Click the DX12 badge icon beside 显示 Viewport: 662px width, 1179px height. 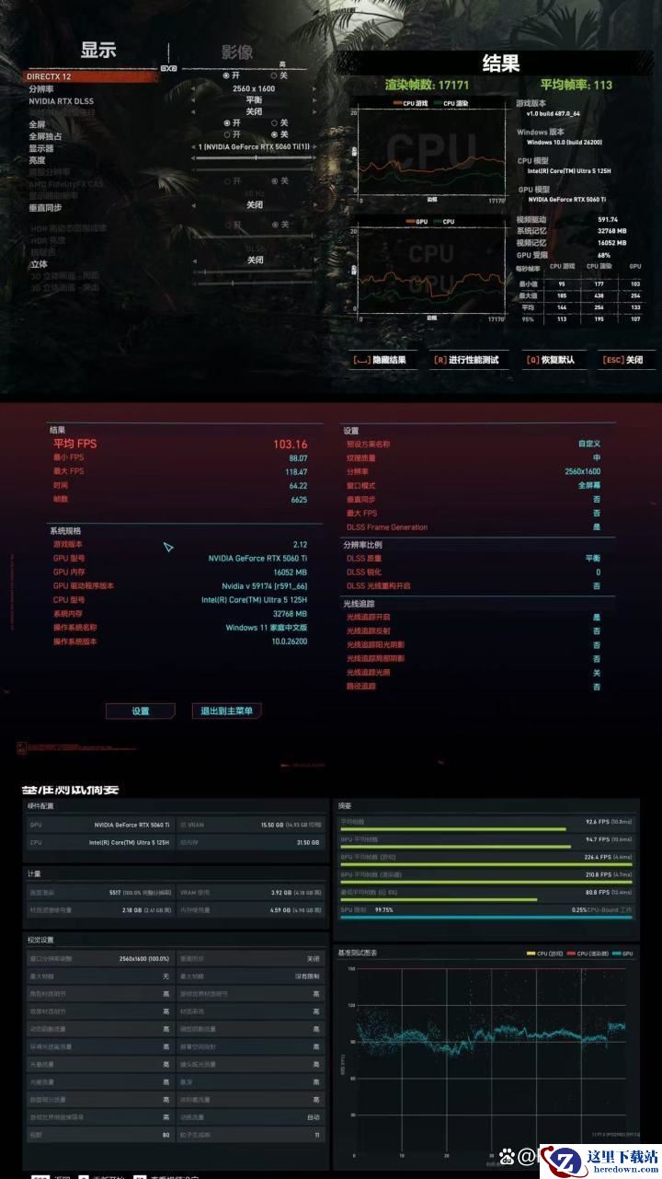(x=168, y=67)
